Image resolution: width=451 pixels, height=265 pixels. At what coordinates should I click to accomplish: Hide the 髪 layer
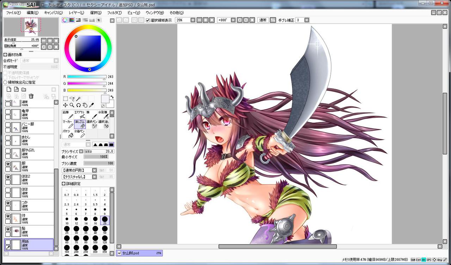pos(8,229)
